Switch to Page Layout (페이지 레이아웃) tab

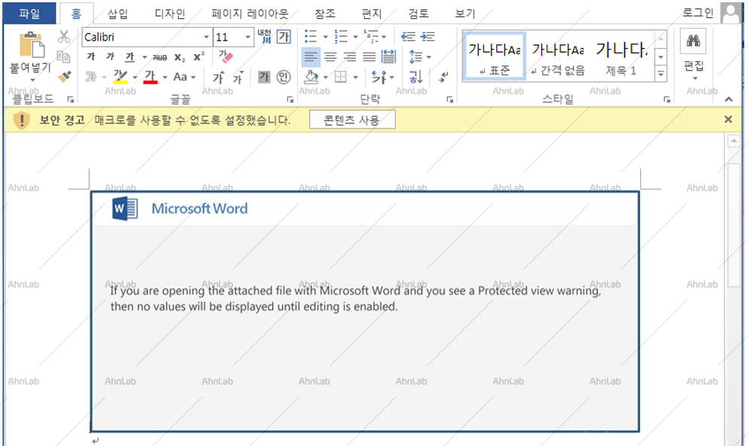(x=250, y=14)
